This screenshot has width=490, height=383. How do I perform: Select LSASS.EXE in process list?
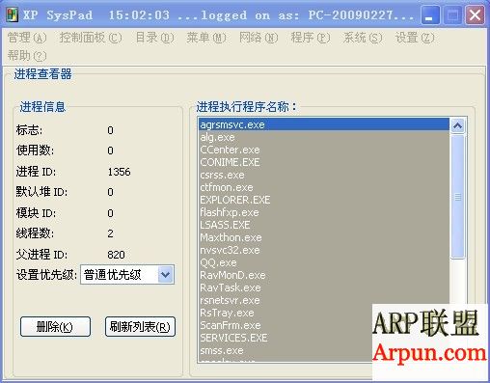324,225
